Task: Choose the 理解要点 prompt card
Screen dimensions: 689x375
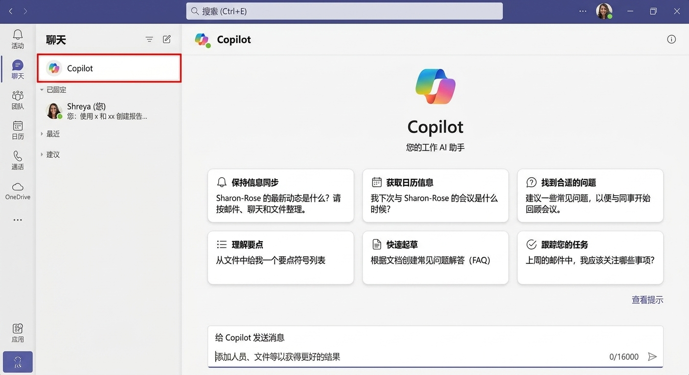Action: pos(281,258)
